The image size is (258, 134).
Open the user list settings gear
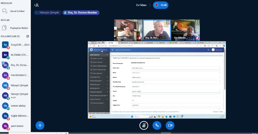click(28, 36)
